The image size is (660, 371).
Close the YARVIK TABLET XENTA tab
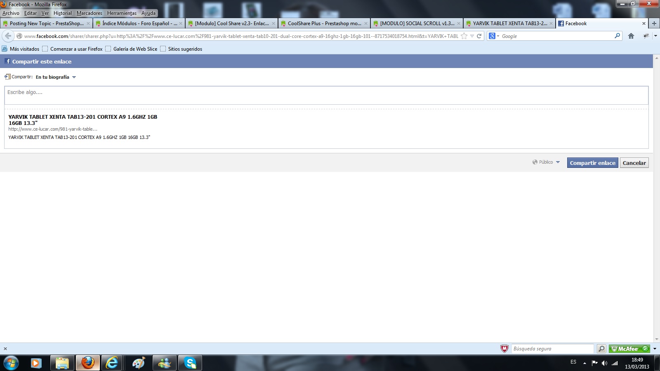pyautogui.click(x=551, y=23)
